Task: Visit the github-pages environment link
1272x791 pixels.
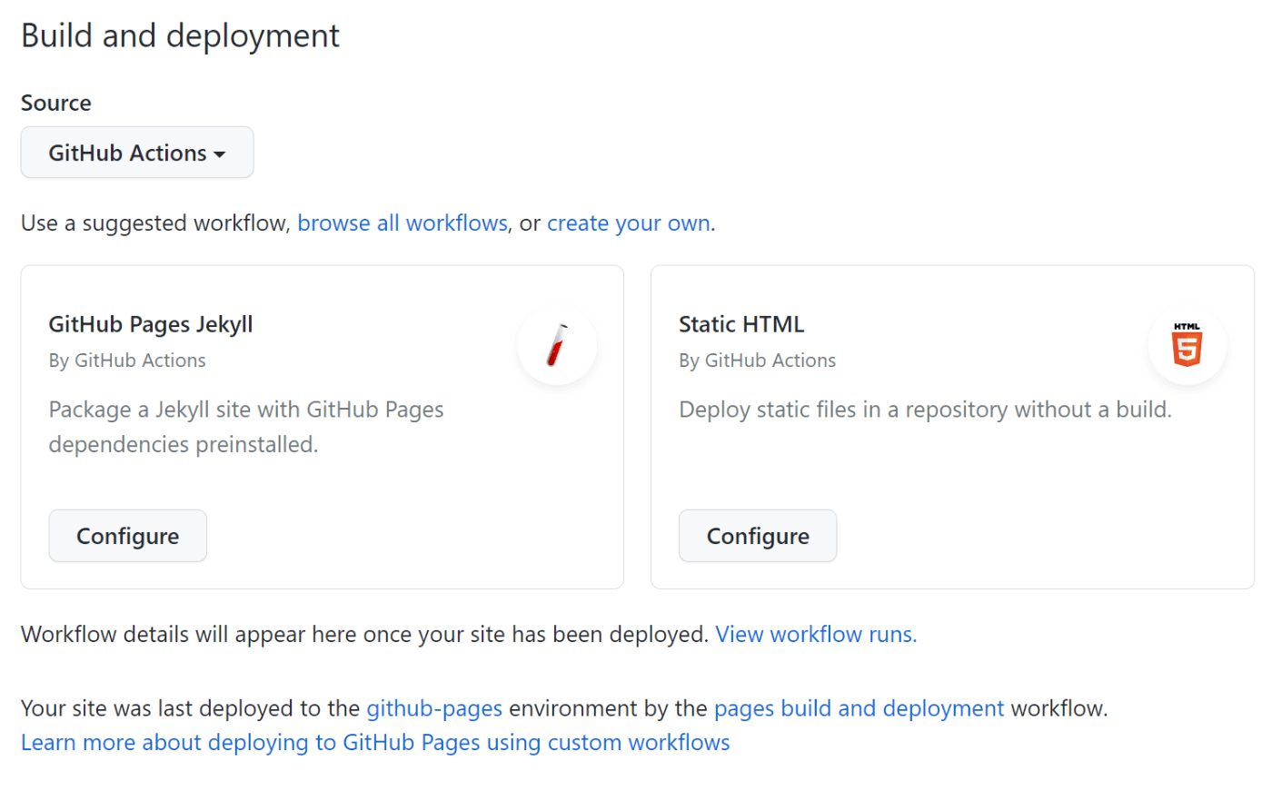Action: click(434, 708)
